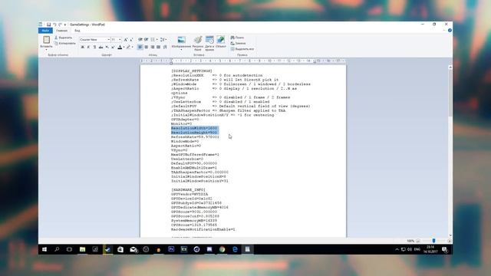Grow the font size with the enlarge-A icon
Screen dimensions: 491x276
126,40
